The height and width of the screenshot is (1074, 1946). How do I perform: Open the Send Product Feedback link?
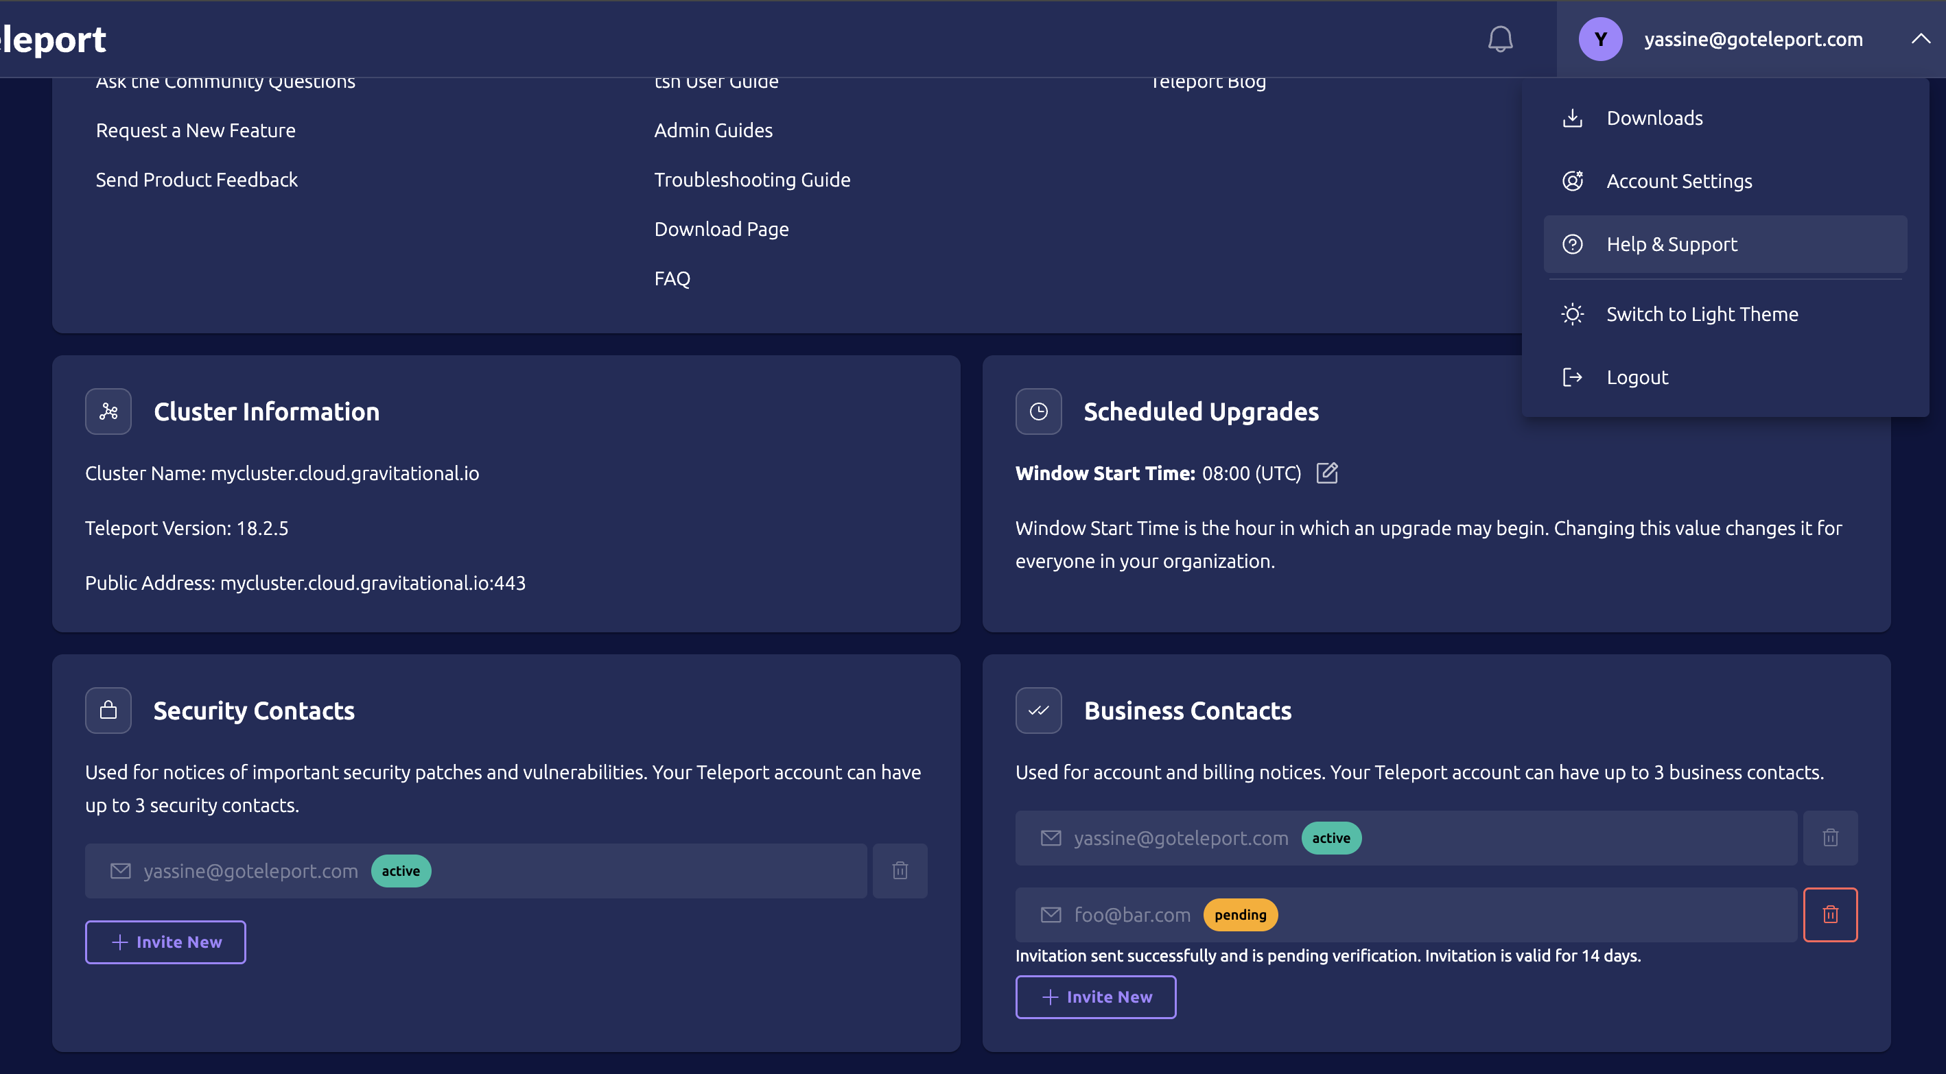pos(196,180)
